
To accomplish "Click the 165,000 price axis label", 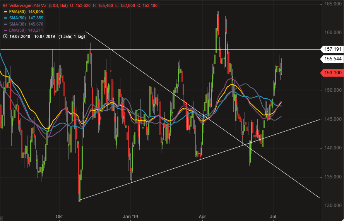I will pyautogui.click(x=333, y=4).
